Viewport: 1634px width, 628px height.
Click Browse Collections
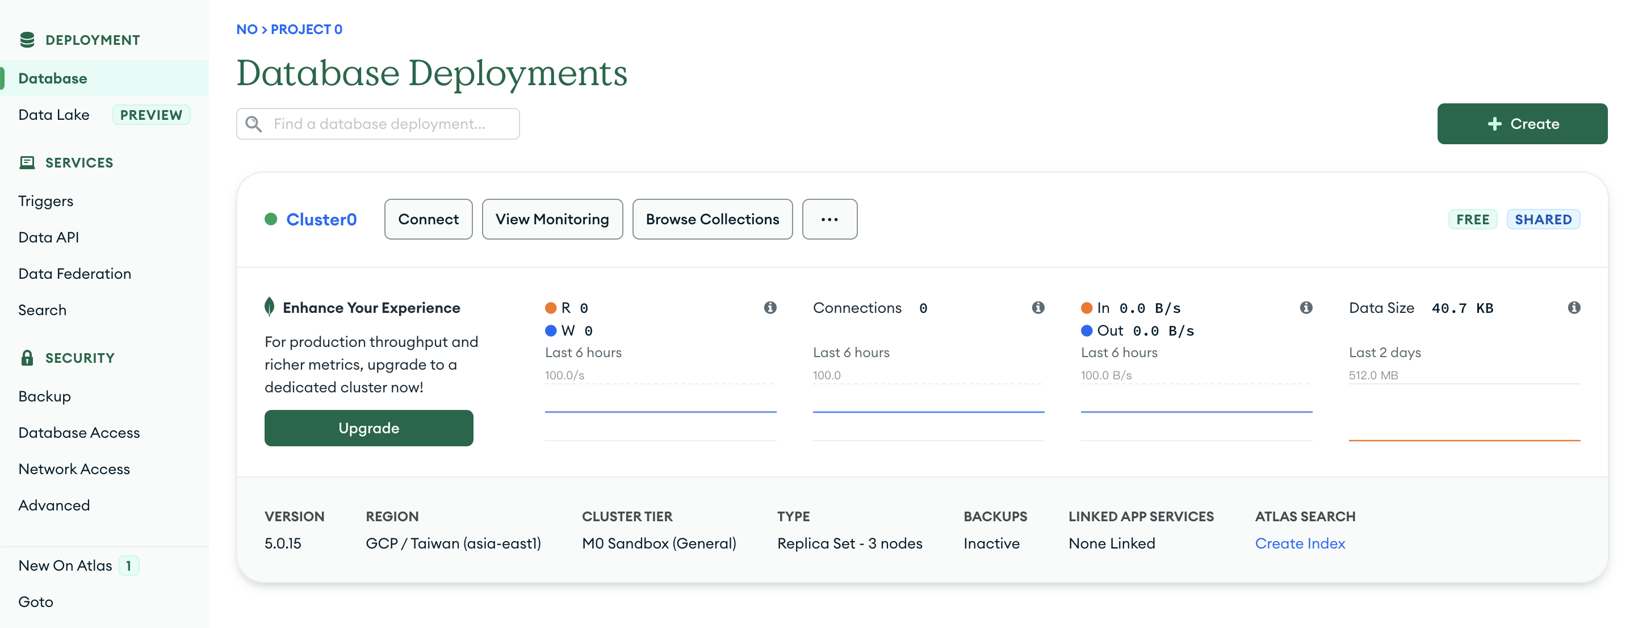(713, 219)
